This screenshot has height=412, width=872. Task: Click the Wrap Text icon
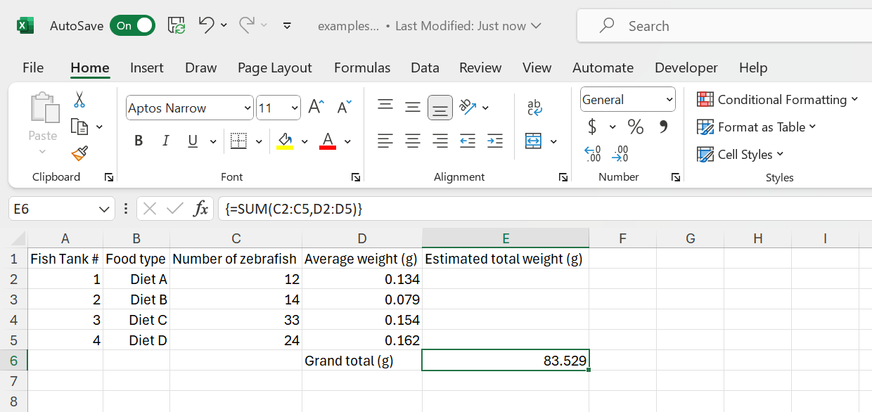pyautogui.click(x=534, y=108)
